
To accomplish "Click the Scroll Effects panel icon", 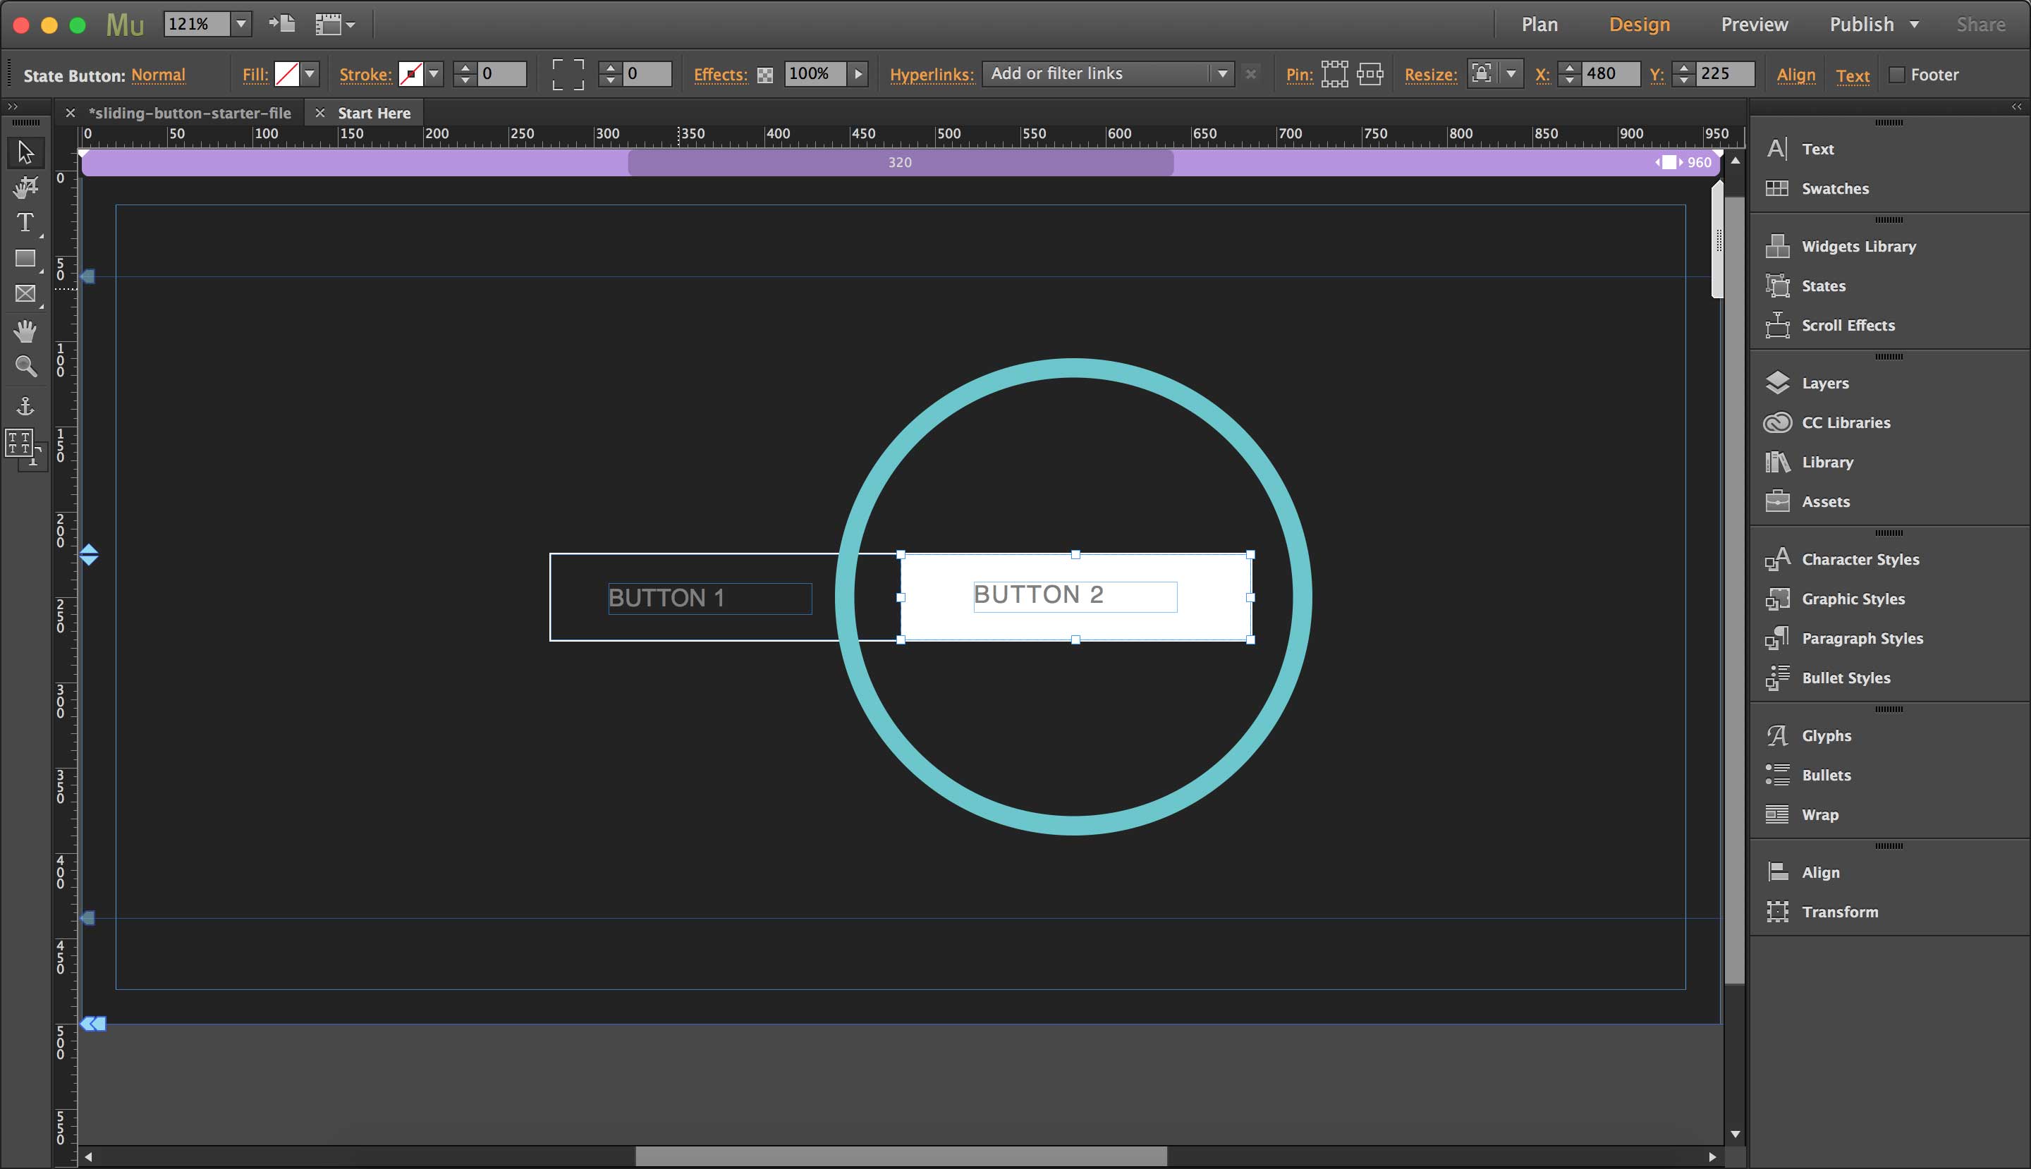I will point(1779,324).
